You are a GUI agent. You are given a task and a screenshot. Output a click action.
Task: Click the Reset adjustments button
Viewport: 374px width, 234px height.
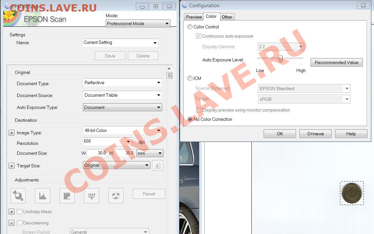tap(149, 194)
